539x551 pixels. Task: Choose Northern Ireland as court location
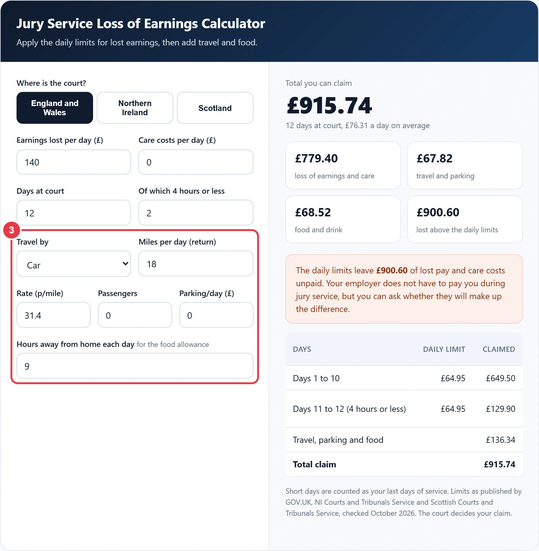point(135,108)
